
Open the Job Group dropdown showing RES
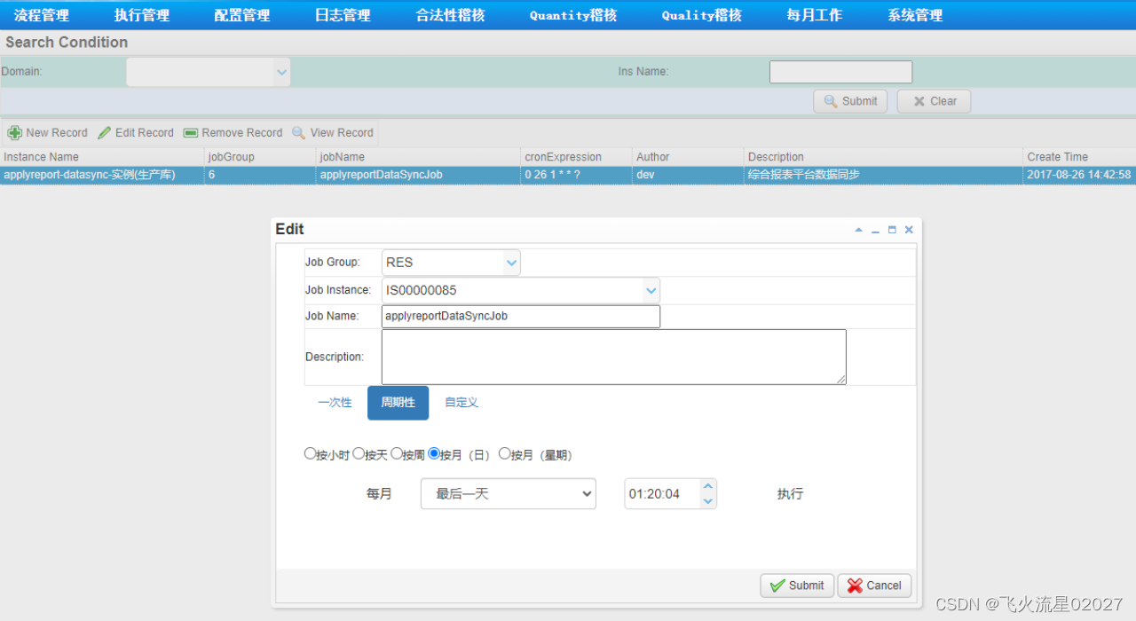pyautogui.click(x=510, y=263)
